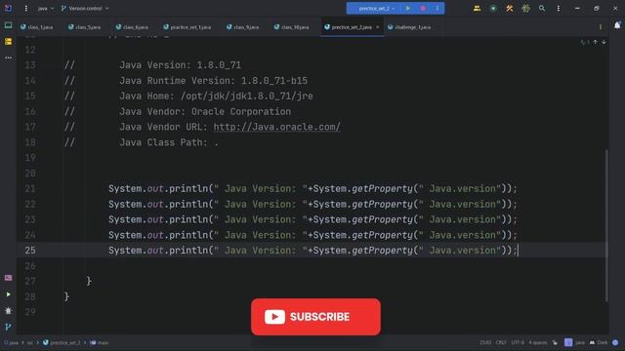Open the notifications bell
Viewport: 625px width, 351px height.
(x=617, y=25)
